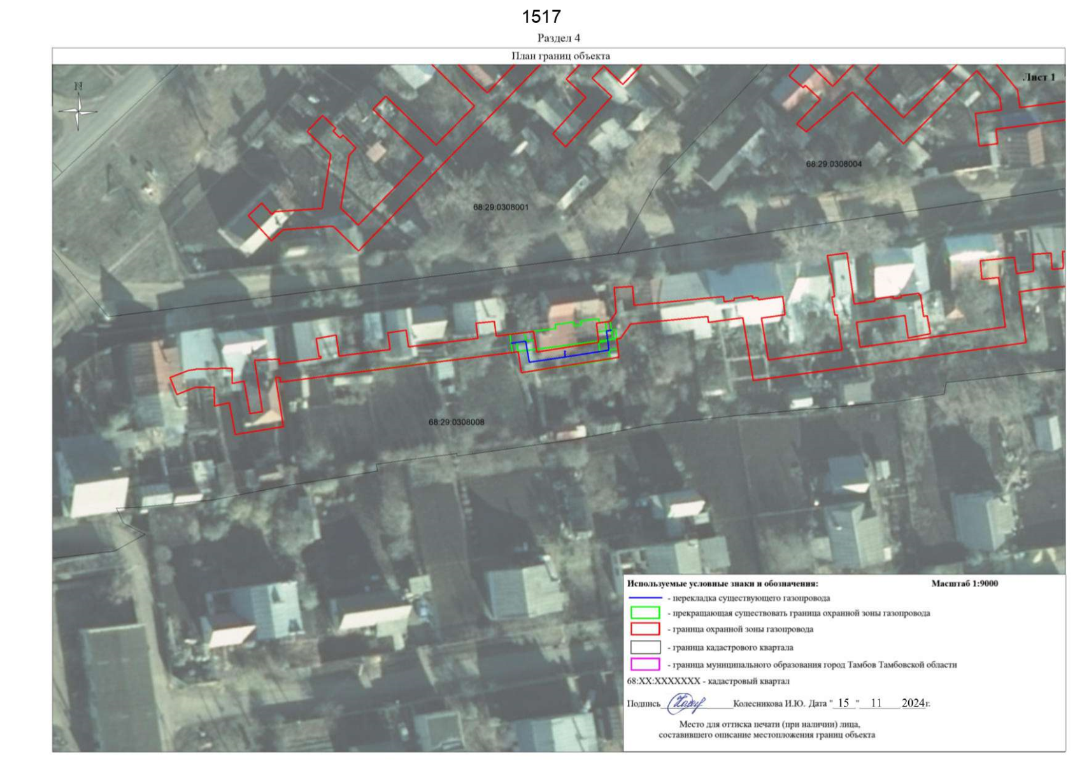Click cadastral label 68:29:0308004

(x=834, y=164)
